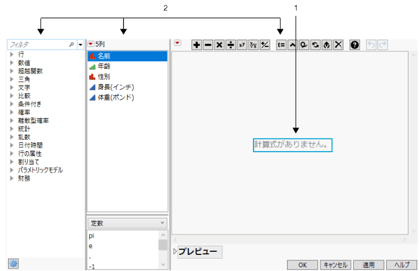
Task: Click the division (÷) keypad button
Action: [x=231, y=45]
